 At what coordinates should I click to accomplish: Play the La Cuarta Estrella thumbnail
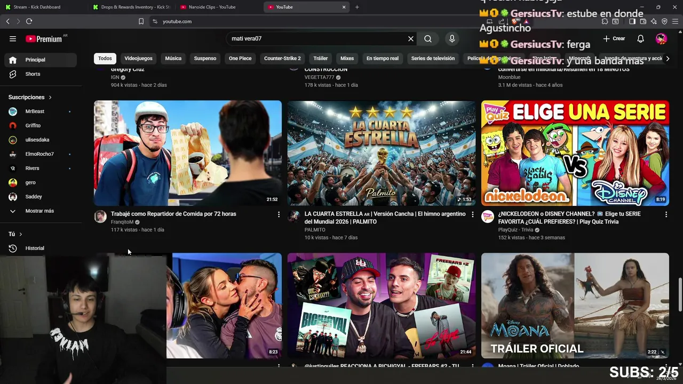(x=381, y=153)
